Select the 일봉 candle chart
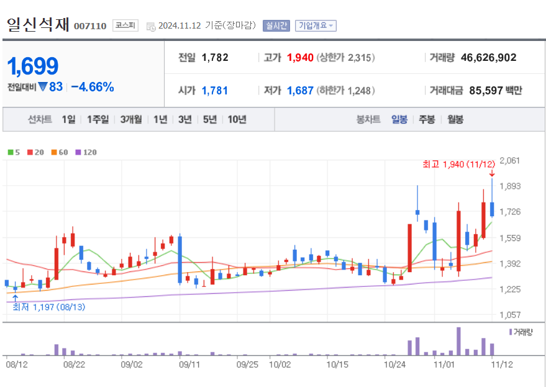This screenshot has width=546, height=387. [399, 119]
